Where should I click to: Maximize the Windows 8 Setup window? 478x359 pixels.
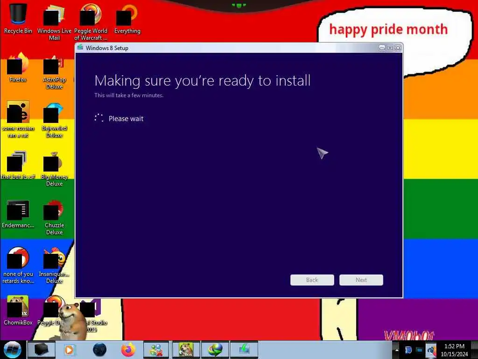(390, 48)
